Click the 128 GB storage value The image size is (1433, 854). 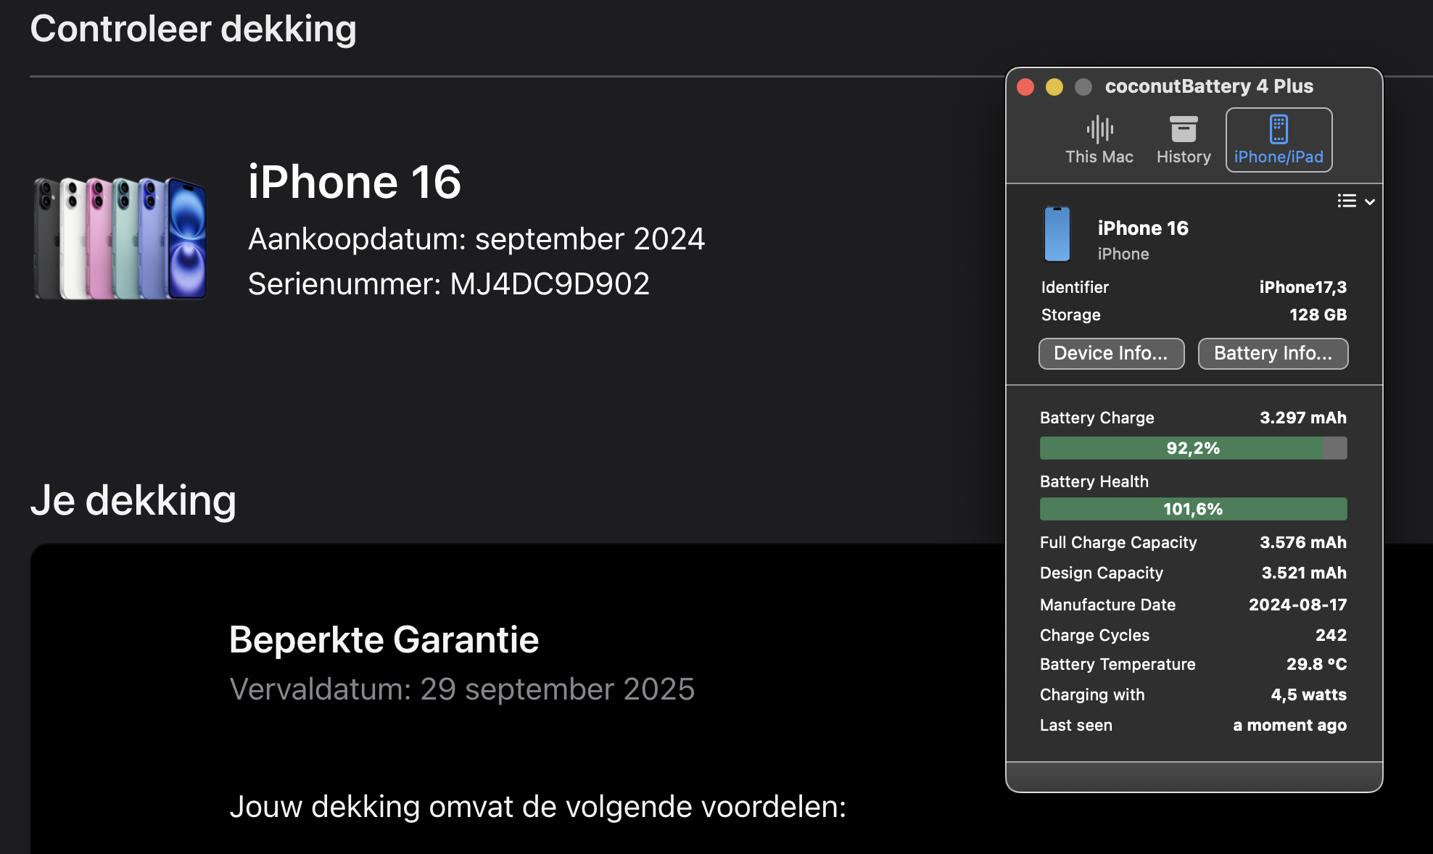tap(1318, 315)
